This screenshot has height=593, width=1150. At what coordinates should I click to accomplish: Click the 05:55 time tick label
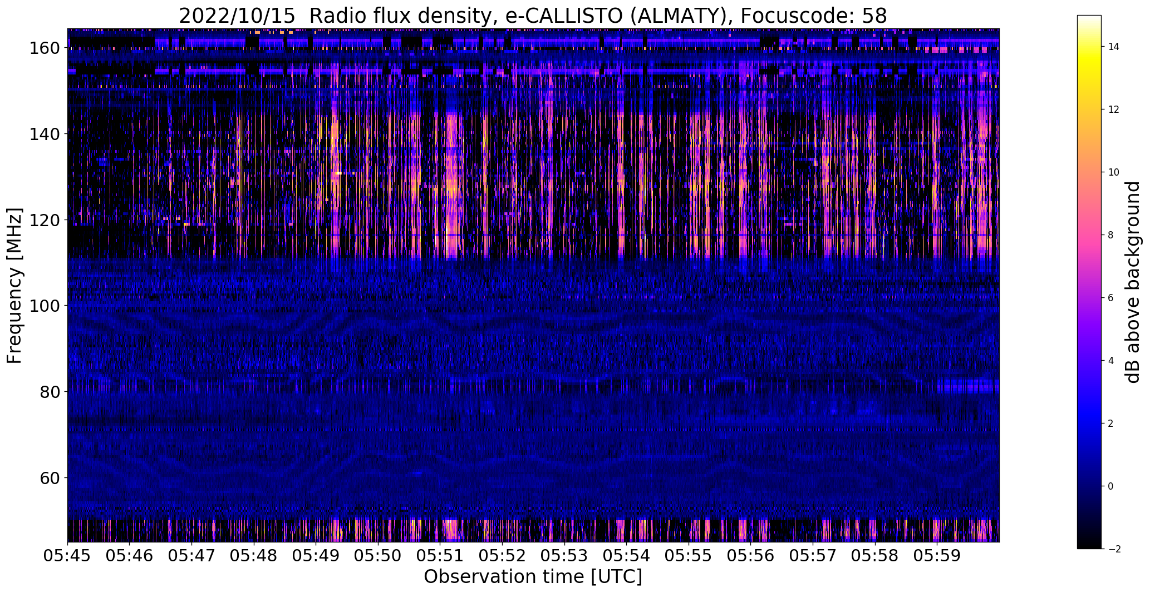click(x=689, y=555)
